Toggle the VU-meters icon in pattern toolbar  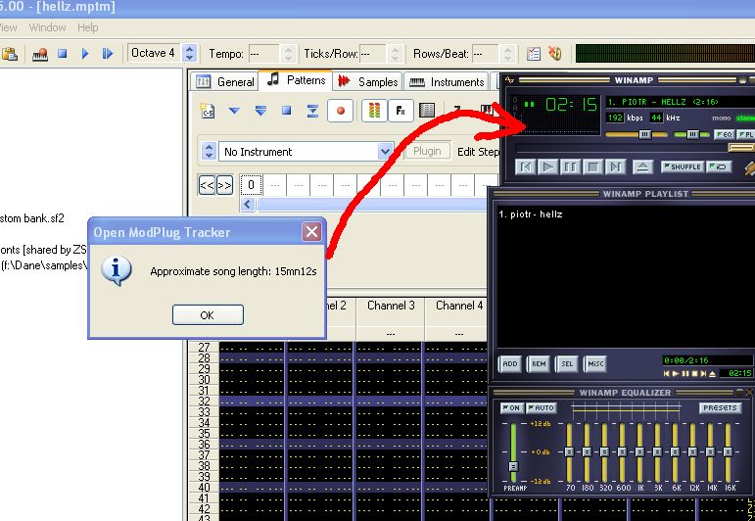tap(374, 111)
